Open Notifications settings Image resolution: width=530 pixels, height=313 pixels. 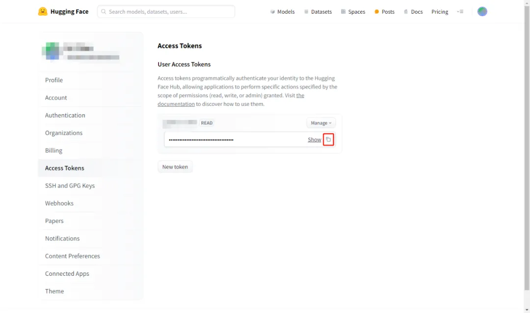(x=90, y=238)
